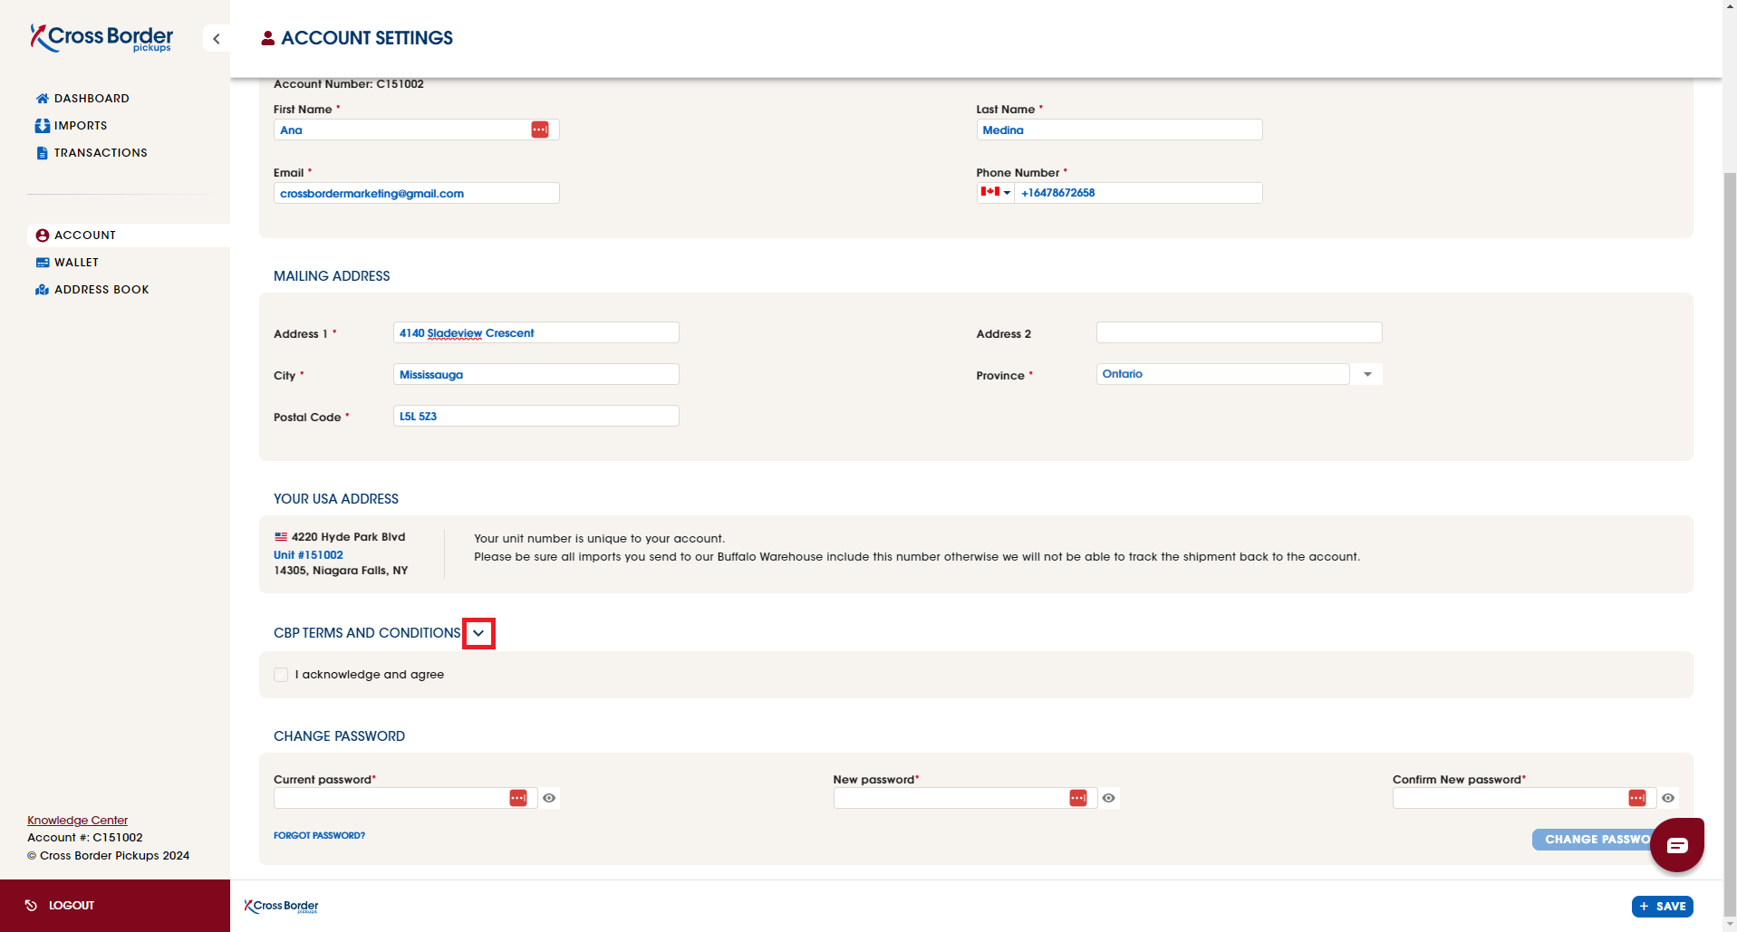Open the Province dropdown
This screenshot has width=1737, height=932.
coord(1367,374)
